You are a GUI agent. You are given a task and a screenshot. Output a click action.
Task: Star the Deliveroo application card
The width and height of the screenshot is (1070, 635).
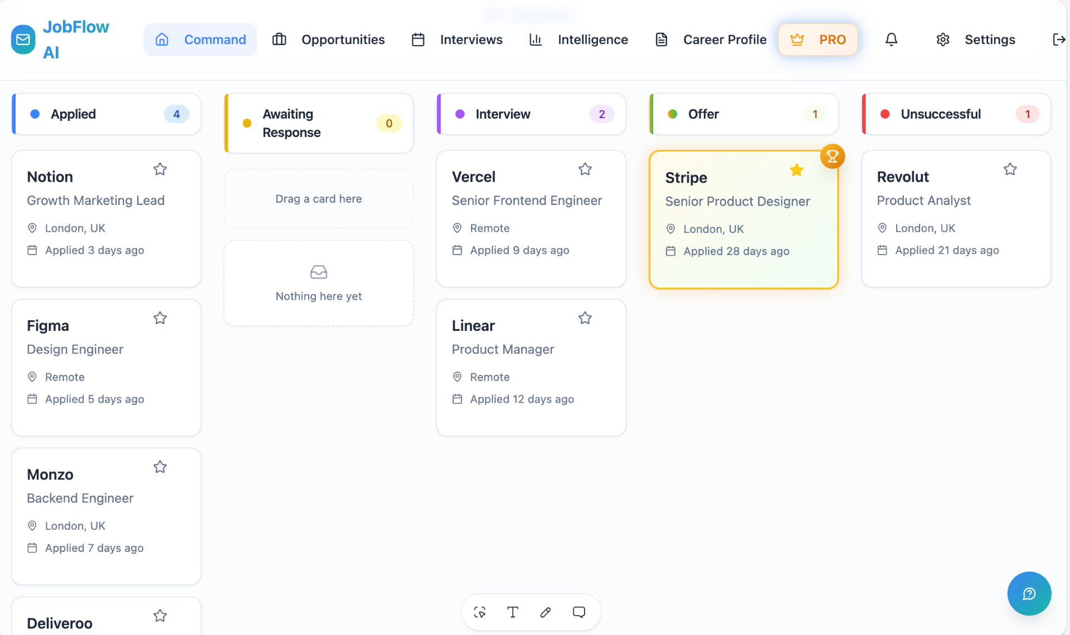160,616
